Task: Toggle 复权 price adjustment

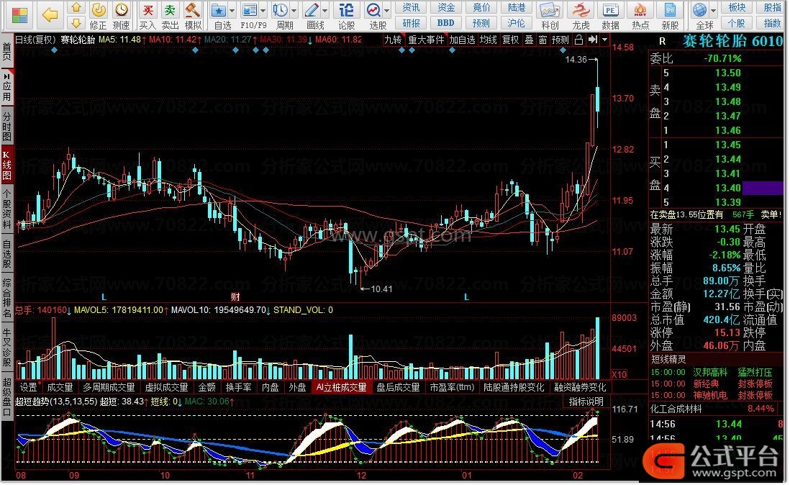Action: click(x=510, y=40)
